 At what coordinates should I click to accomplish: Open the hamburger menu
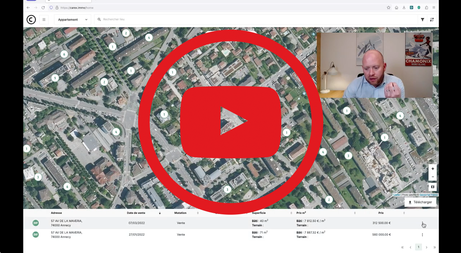[x=44, y=20]
